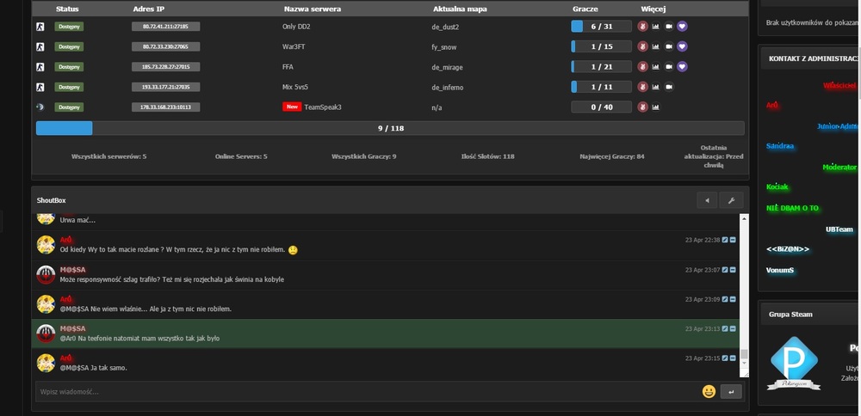Click the Dostępny status badge for TeamSpeak3
861x416 pixels.
click(x=68, y=107)
